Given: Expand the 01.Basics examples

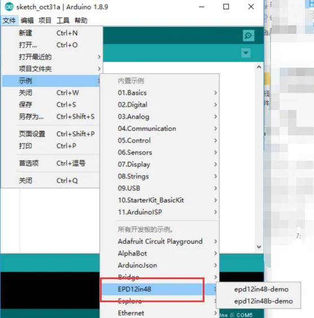Looking at the screenshot, I should (x=160, y=92).
